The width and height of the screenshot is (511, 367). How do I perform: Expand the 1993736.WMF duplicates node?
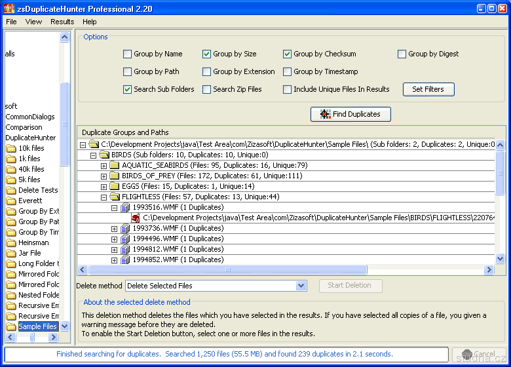click(115, 228)
